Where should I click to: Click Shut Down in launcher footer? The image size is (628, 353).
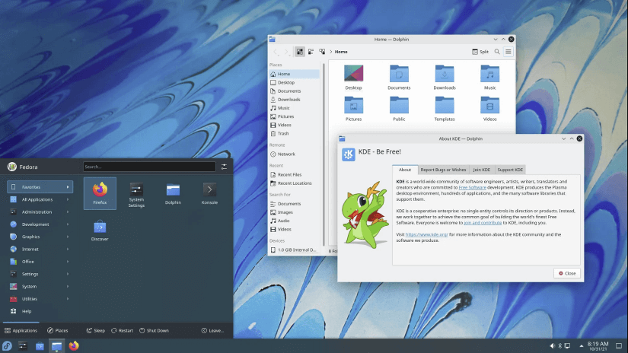click(x=155, y=331)
